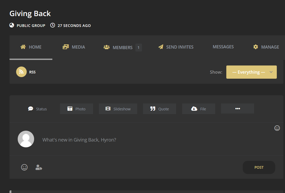Click the Post button
Image resolution: width=285 pixels, height=193 pixels.
pyautogui.click(x=259, y=167)
